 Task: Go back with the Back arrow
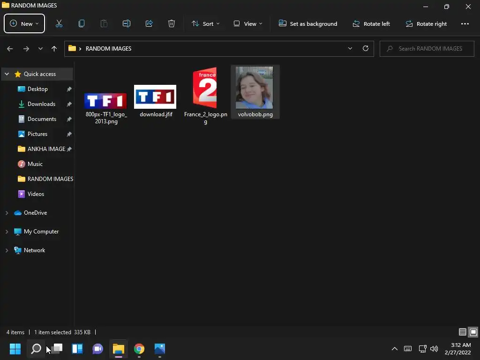coord(10,49)
